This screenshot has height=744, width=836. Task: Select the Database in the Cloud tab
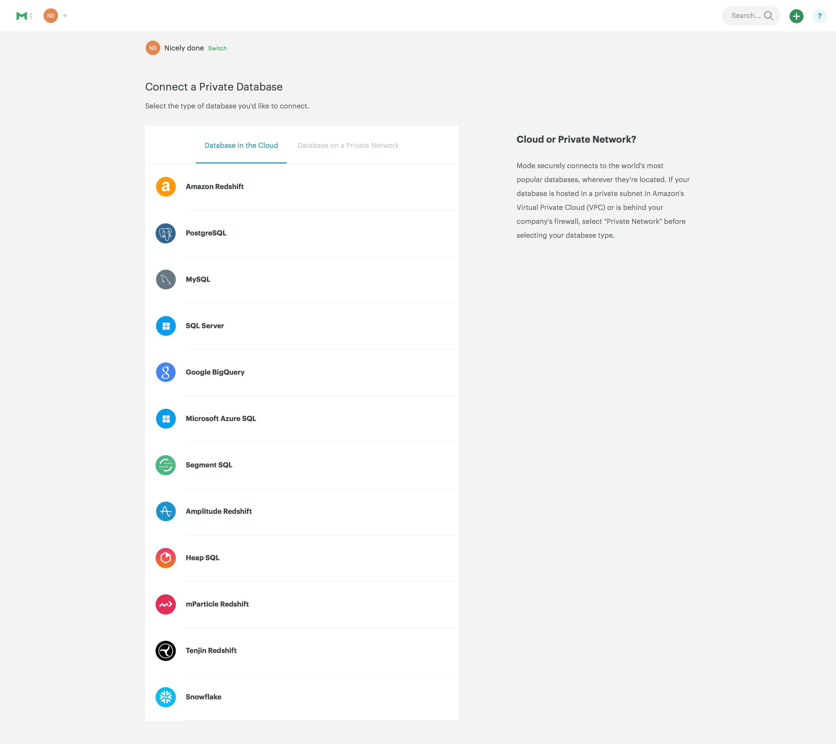coord(241,145)
